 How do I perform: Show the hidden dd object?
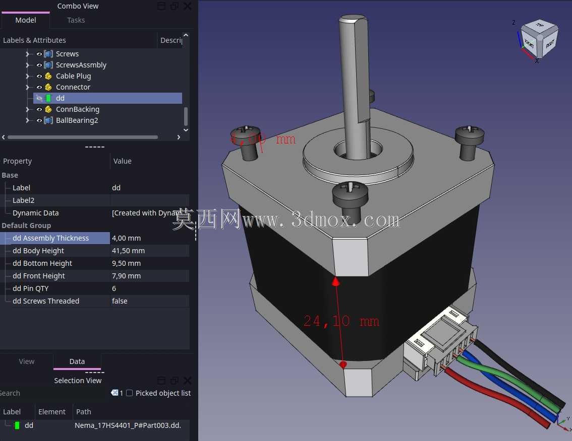39,98
